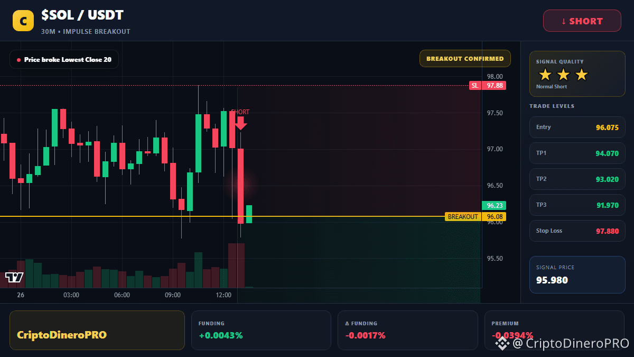Screen dimensions: 634x357
Task: Click the 97.50 price axis label
Action: [495, 113]
